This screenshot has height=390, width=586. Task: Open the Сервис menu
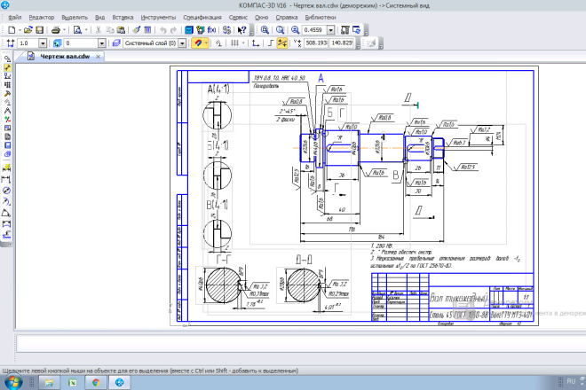tap(238, 17)
